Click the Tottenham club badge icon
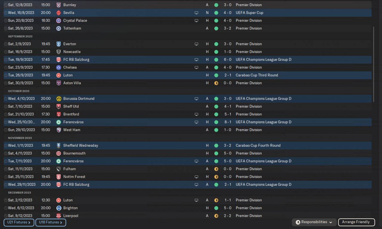 [x=58, y=28]
